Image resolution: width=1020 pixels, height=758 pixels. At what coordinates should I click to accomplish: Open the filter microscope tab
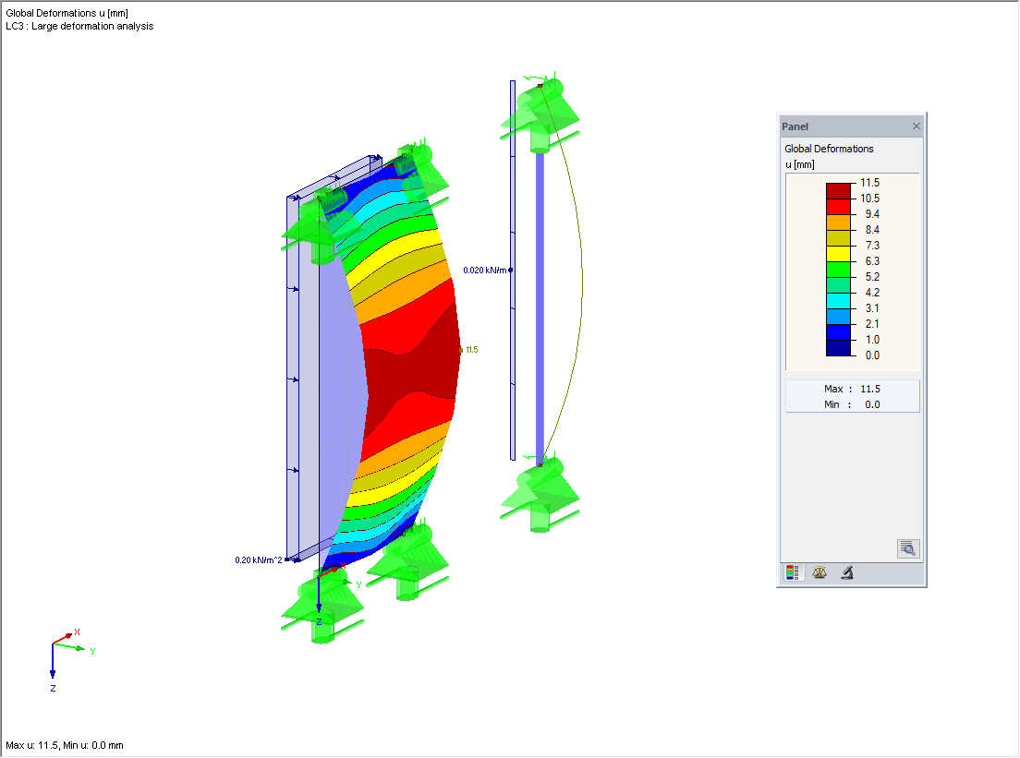click(x=847, y=572)
